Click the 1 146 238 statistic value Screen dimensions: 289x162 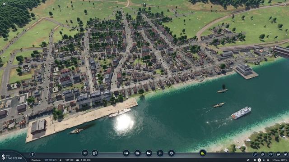point(86,160)
